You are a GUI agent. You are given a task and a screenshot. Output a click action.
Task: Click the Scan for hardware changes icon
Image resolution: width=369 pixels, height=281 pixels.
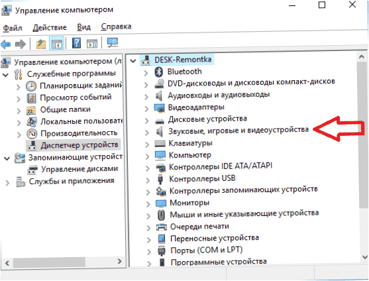[113, 42]
